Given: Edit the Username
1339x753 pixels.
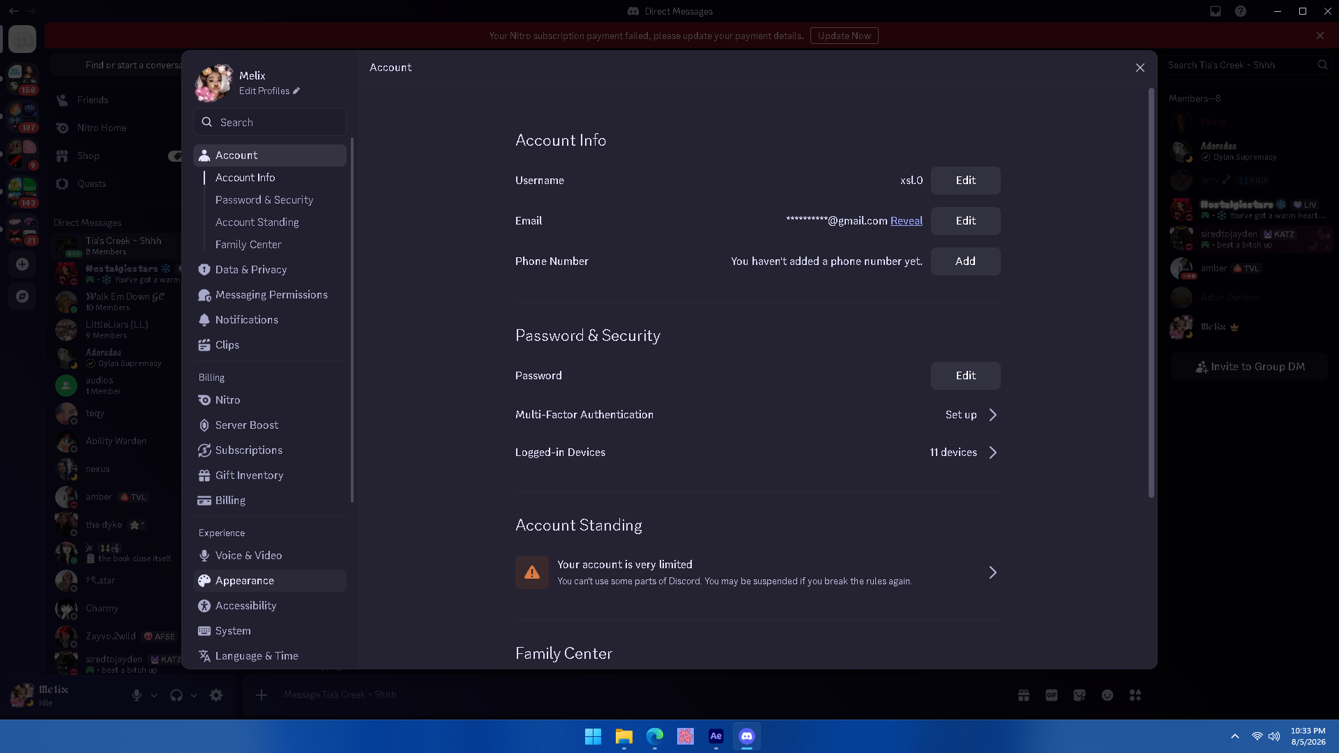Looking at the screenshot, I should (966, 181).
